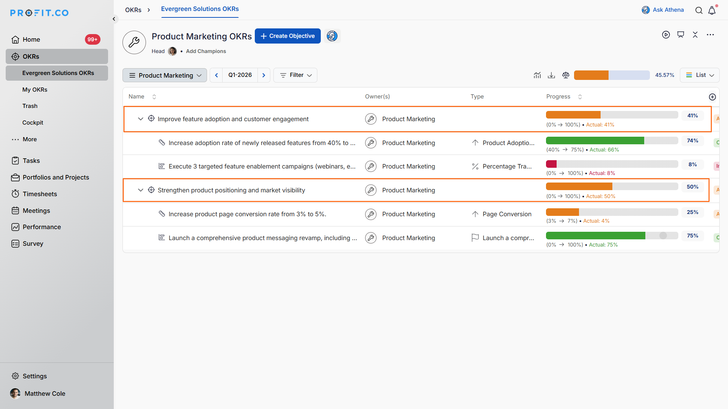The width and height of the screenshot is (728, 409).
Task: Click the Page Conversion type cell
Action: tap(501, 214)
